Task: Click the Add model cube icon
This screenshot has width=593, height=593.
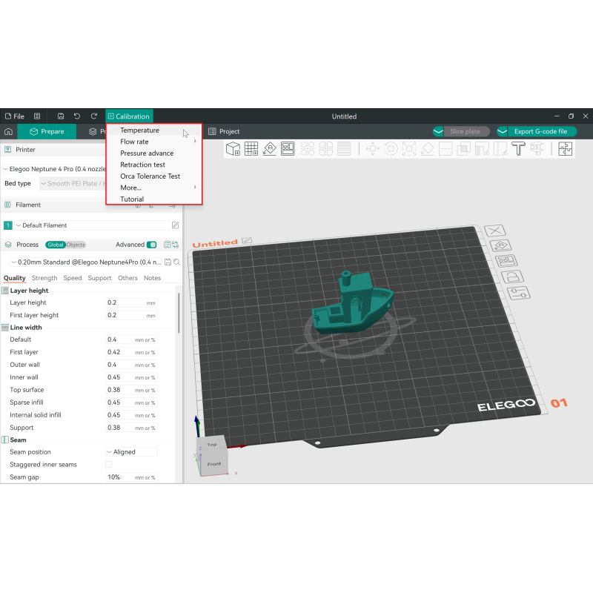Action: pyautogui.click(x=233, y=149)
